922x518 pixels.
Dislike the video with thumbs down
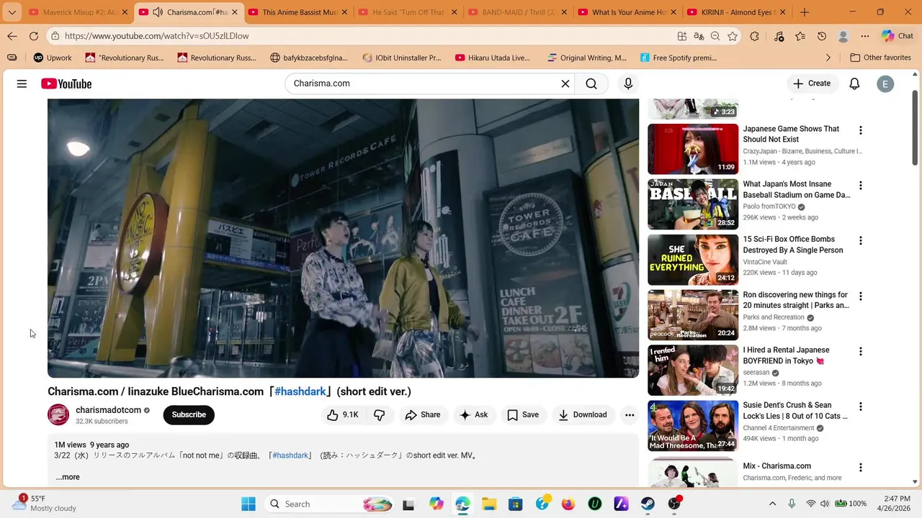click(x=380, y=414)
